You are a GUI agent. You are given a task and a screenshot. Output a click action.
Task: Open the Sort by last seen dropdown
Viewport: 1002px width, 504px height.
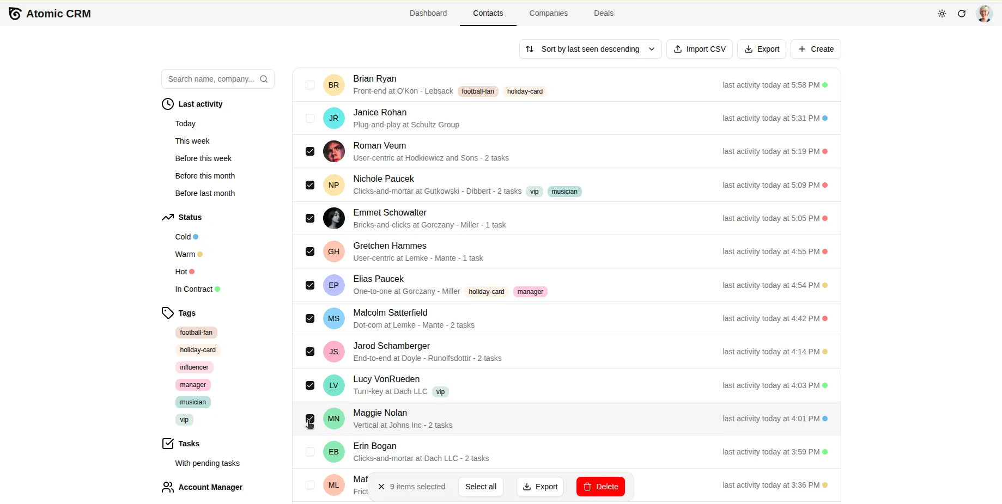pyautogui.click(x=590, y=49)
